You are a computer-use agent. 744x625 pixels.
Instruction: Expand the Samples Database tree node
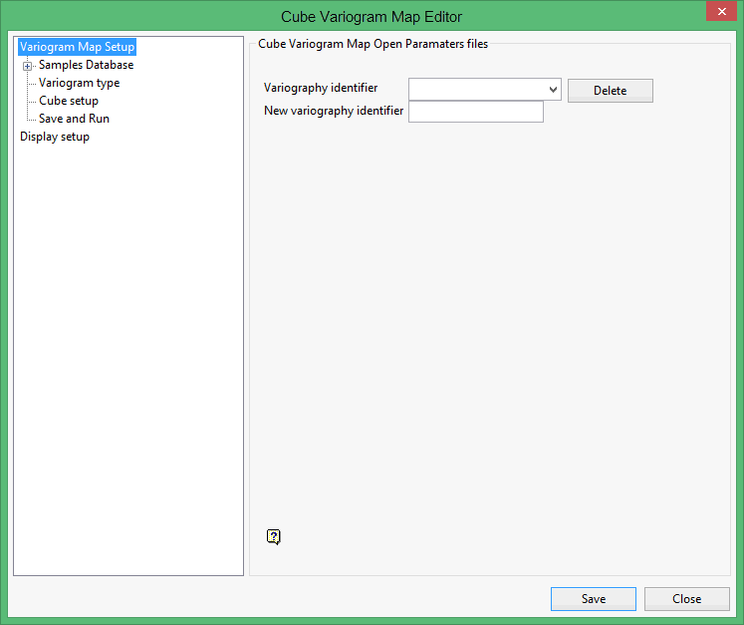click(x=28, y=66)
